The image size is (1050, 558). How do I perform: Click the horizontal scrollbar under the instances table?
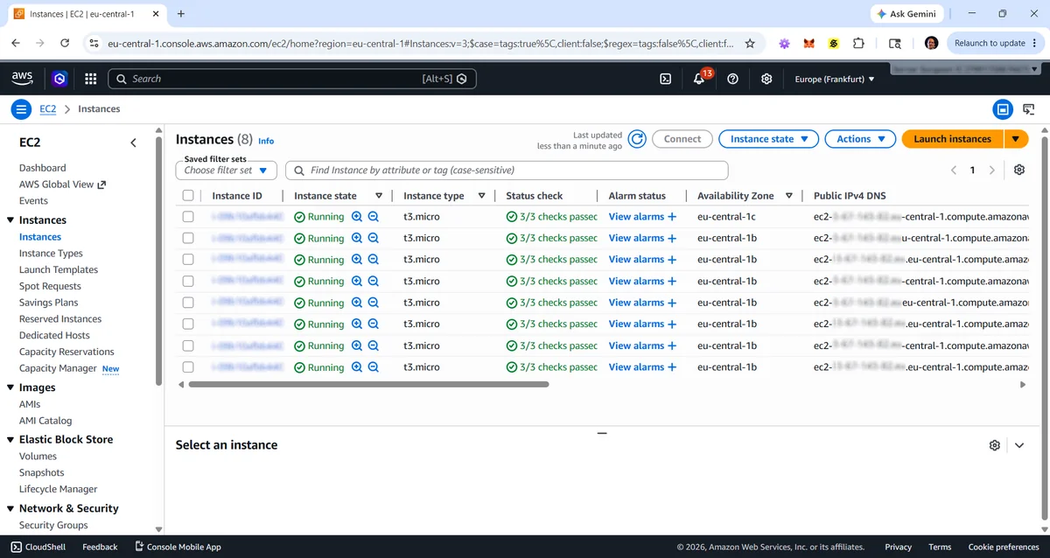(x=368, y=384)
